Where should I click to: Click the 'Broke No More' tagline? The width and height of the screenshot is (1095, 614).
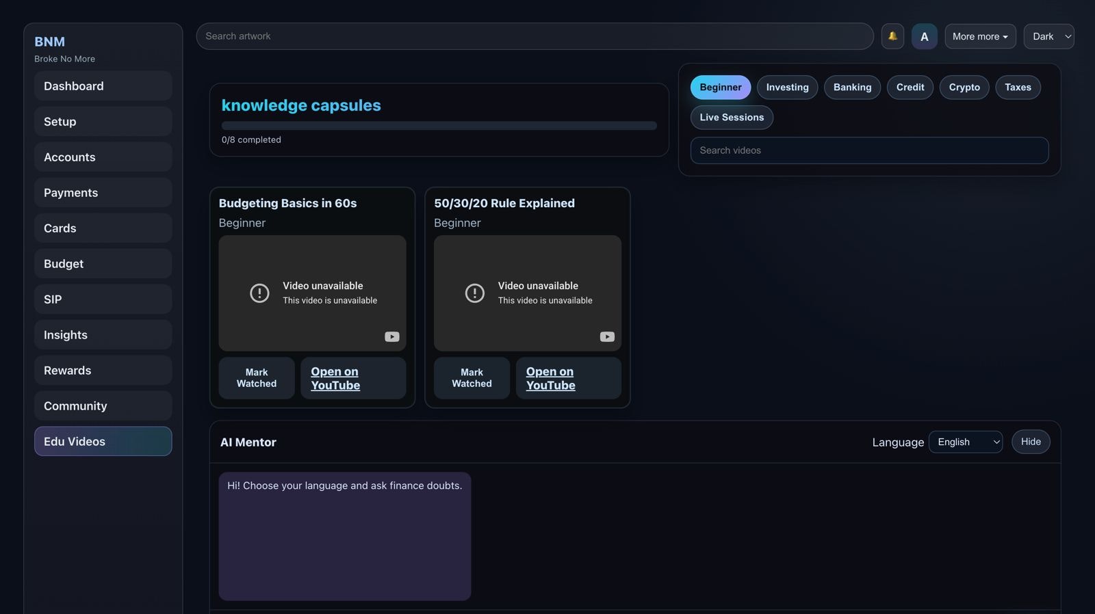point(64,59)
